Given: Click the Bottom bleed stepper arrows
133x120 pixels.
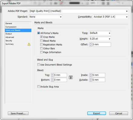Looking at the screenshot, I should click(x=52, y=80).
